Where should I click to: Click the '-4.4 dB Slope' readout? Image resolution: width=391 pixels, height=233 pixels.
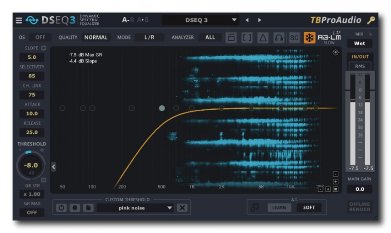click(x=83, y=61)
